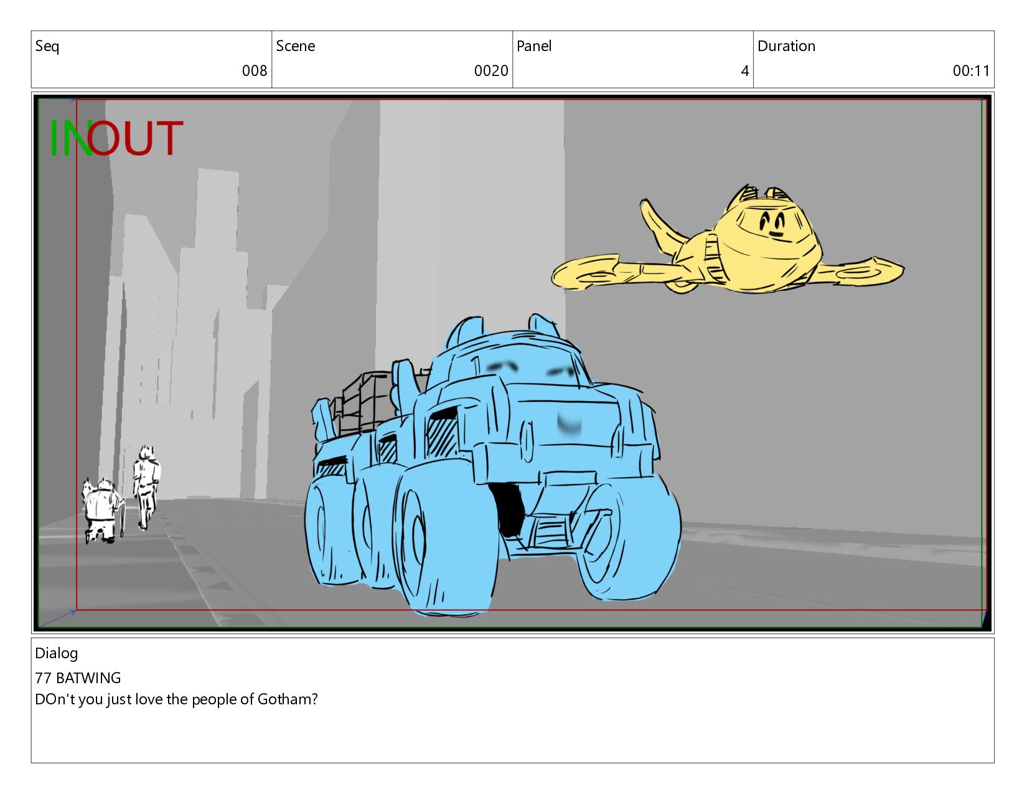
Task: Click the red OUT marker text
Action: coord(135,138)
